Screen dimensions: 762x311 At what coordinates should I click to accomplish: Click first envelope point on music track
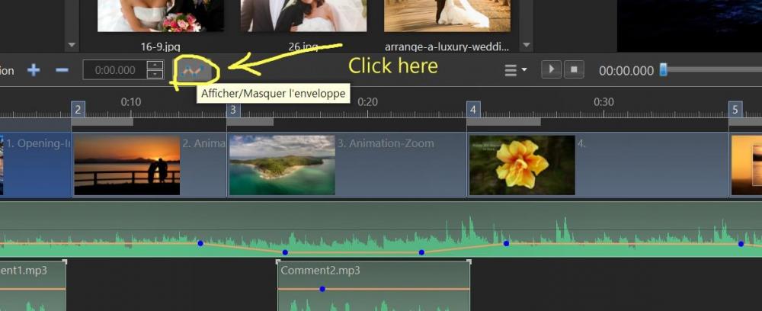tap(200, 243)
